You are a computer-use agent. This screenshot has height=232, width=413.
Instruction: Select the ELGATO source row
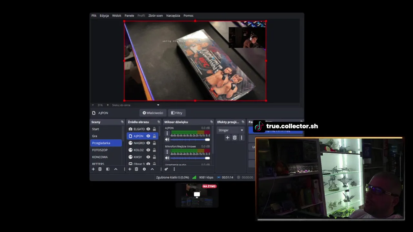pyautogui.click(x=143, y=129)
